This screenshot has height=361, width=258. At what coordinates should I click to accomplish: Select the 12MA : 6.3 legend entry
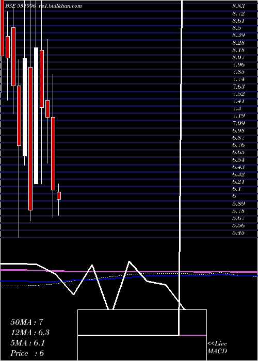pos(30,333)
